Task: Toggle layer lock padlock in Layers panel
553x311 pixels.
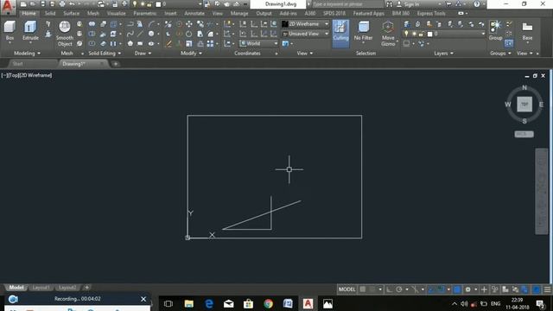Action: 421,34
